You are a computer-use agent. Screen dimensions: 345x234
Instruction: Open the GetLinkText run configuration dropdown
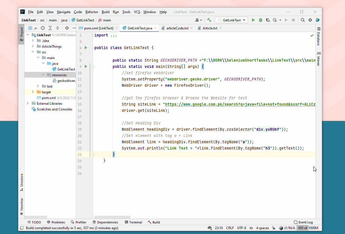click(x=231, y=20)
